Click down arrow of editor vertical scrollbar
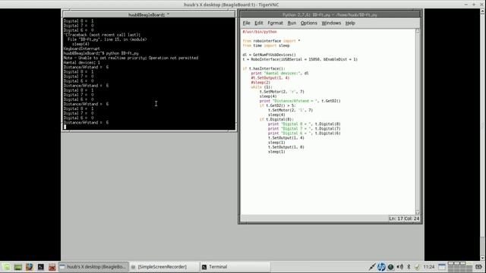Image resolution: width=486 pixels, height=273 pixels. 418,212
